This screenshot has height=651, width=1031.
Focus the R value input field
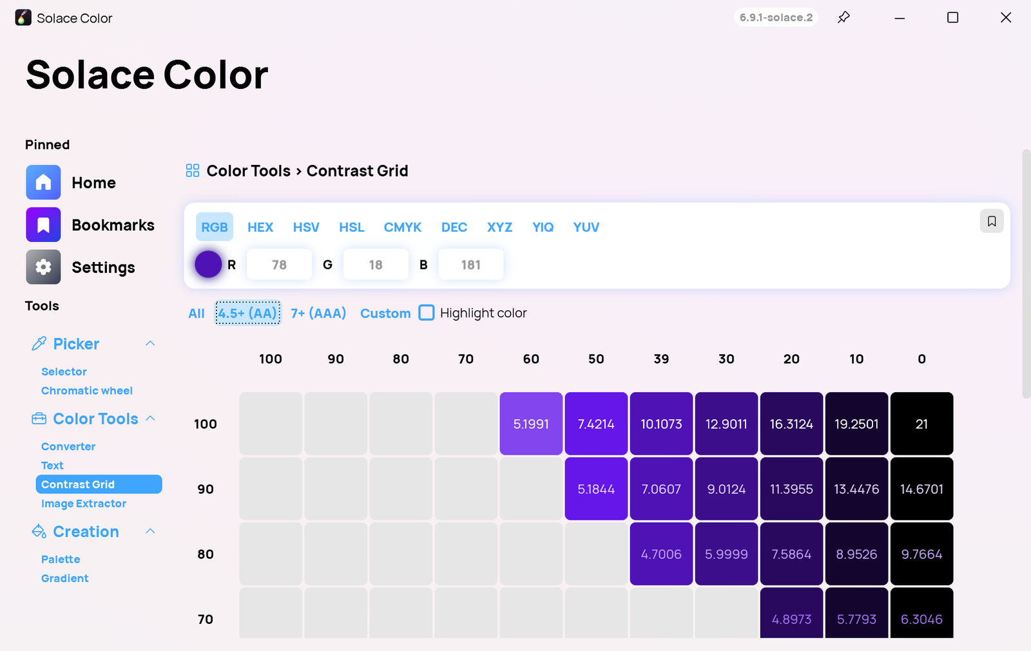pos(279,265)
